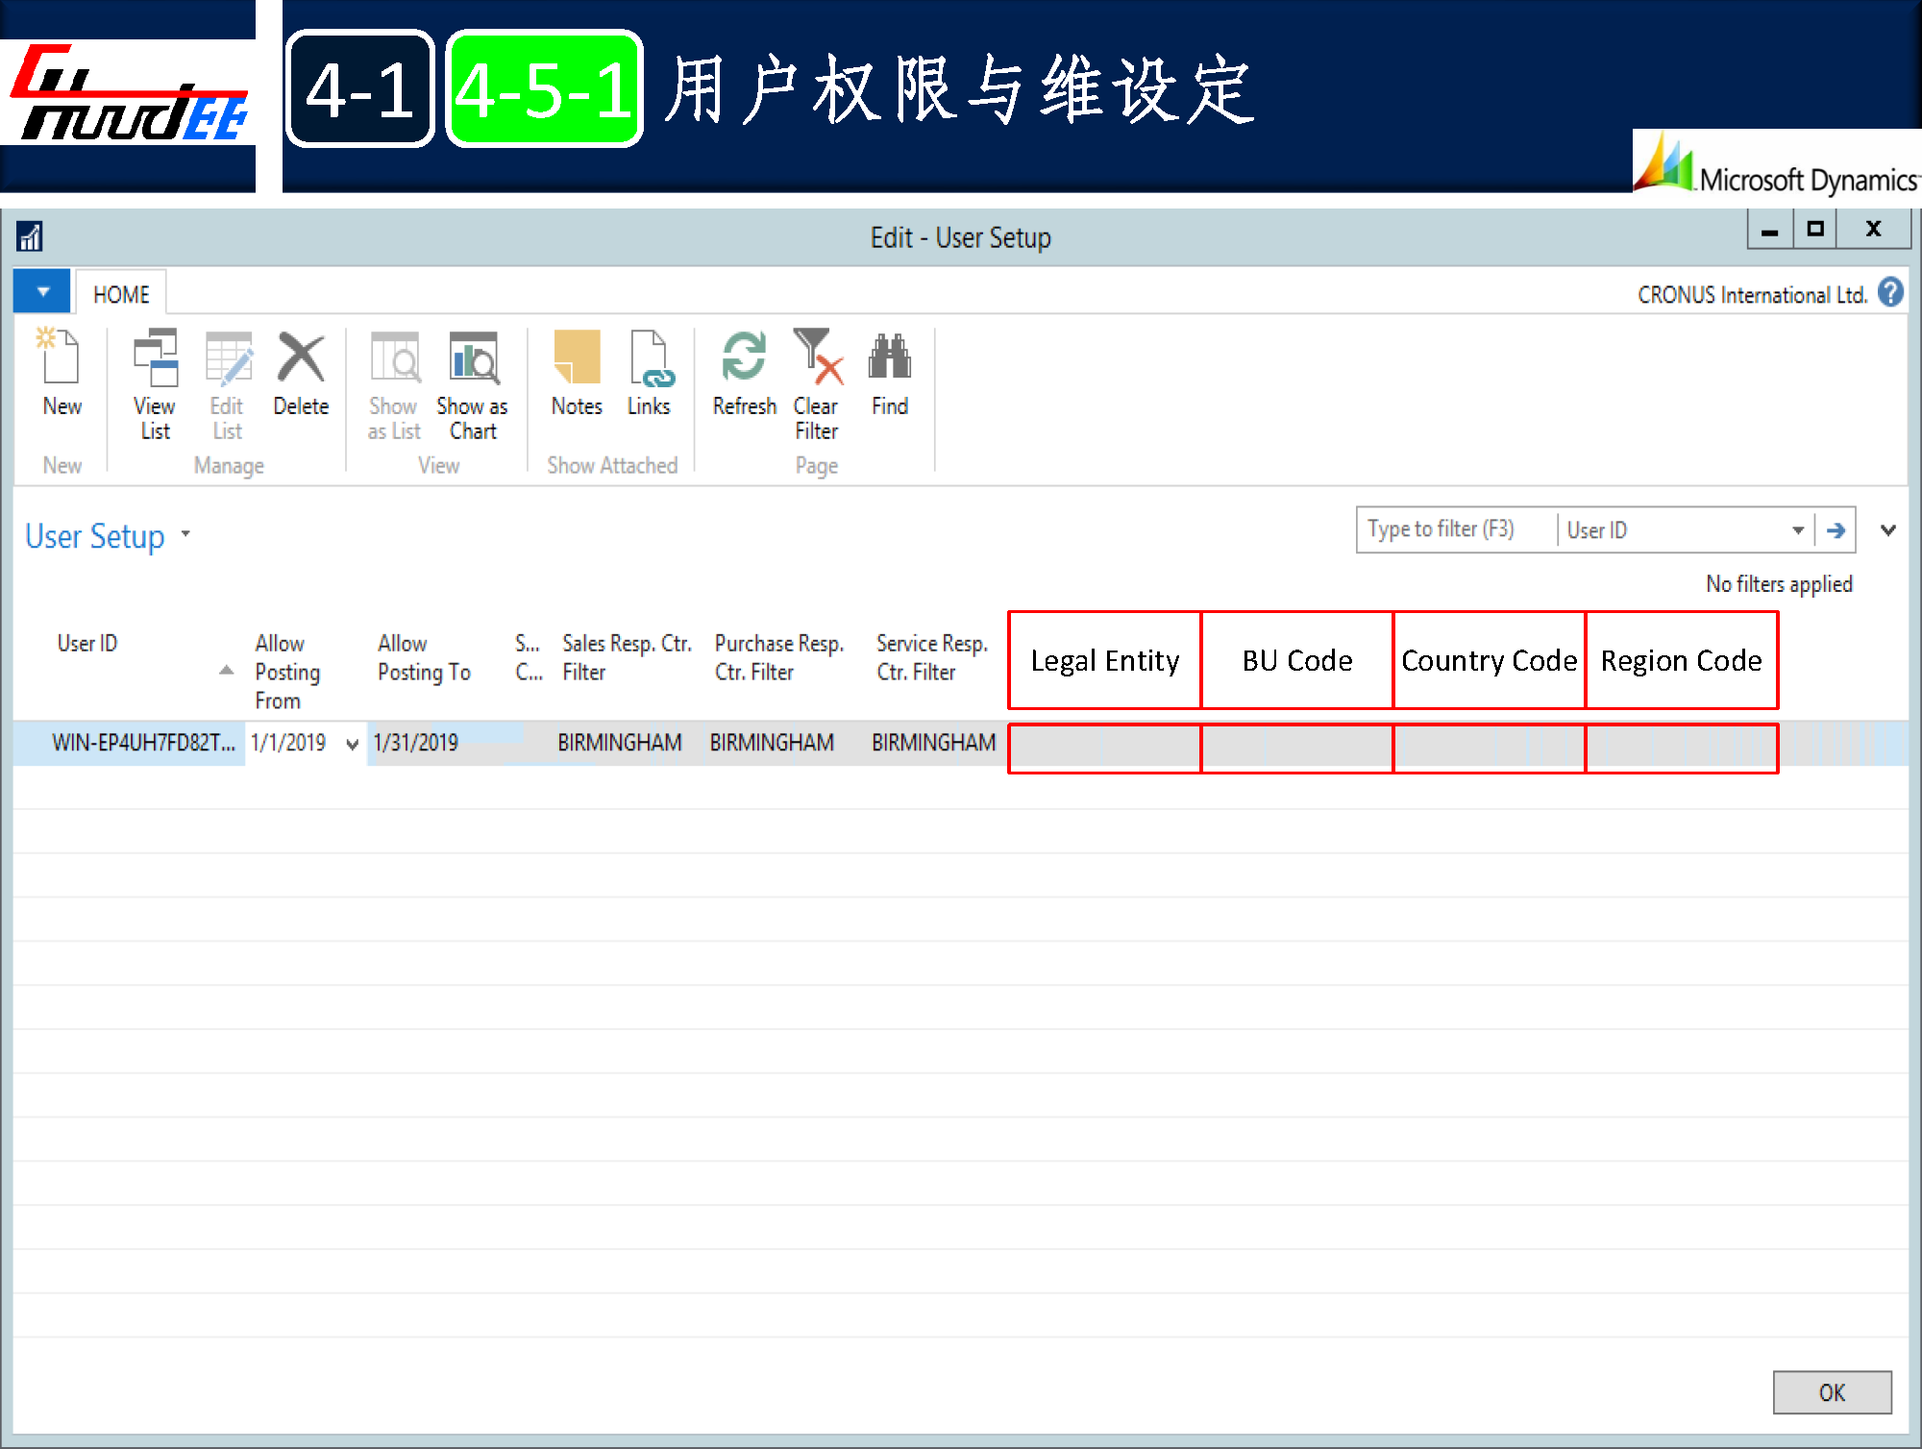Open the blue help question mark
This screenshot has height=1449, width=1922.
[x=1890, y=292]
